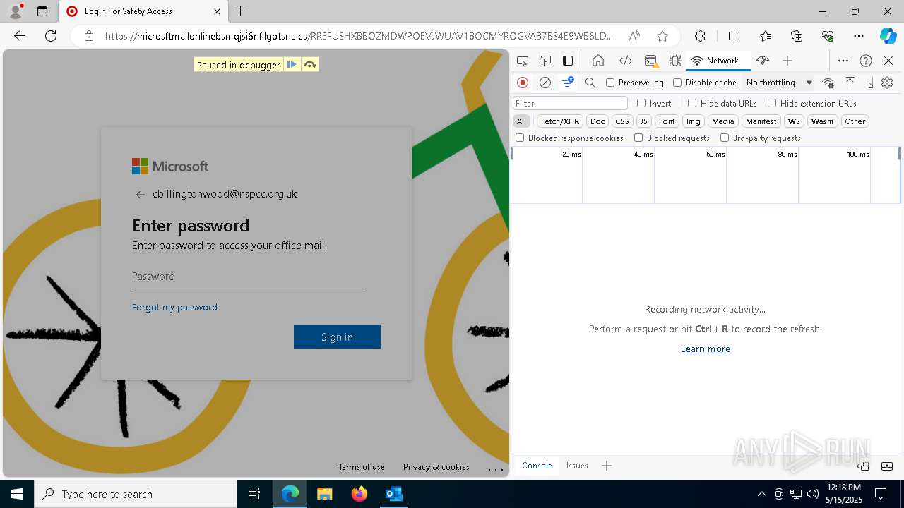The width and height of the screenshot is (904, 508).
Task: Check Hide data URLs
Action: [692, 103]
